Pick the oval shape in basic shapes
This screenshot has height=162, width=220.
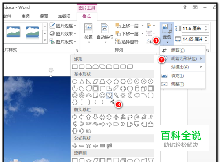[x=75, y=81]
